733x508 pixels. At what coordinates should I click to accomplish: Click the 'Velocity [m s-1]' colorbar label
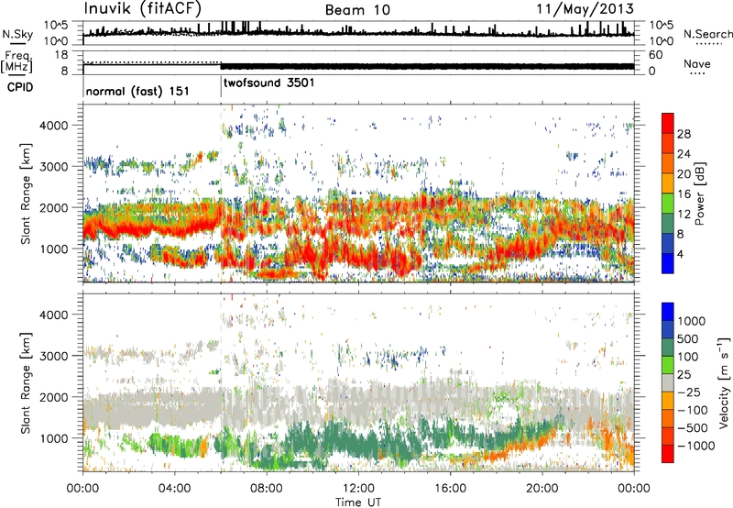[x=724, y=382]
